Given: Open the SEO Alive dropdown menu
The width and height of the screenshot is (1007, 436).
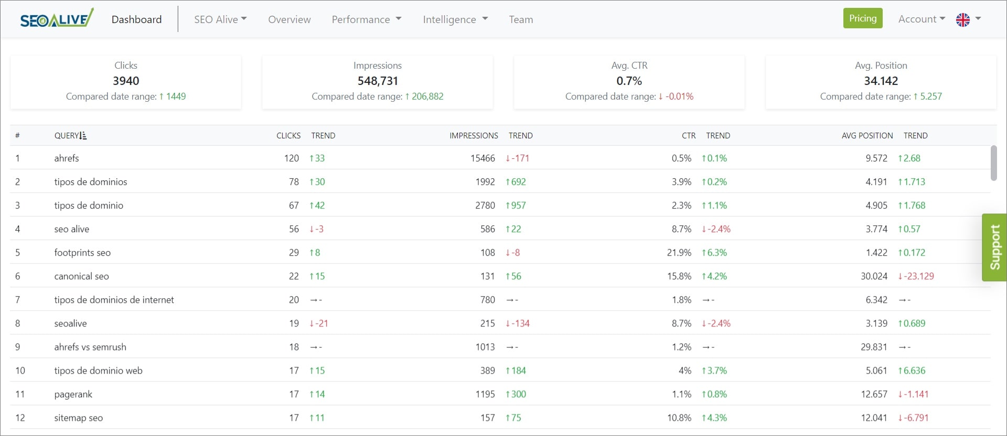Looking at the screenshot, I should point(220,19).
